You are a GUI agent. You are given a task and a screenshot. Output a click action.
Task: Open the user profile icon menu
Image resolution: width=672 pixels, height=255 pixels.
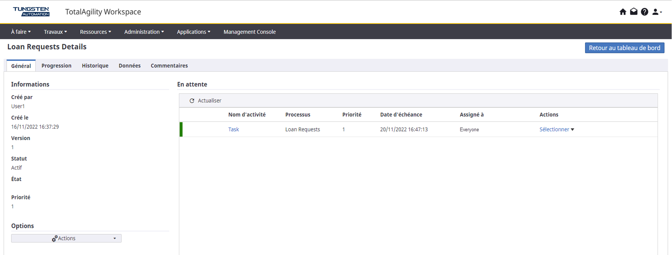coord(657,12)
